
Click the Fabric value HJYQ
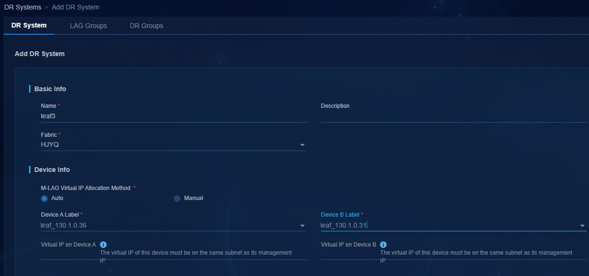click(x=50, y=144)
